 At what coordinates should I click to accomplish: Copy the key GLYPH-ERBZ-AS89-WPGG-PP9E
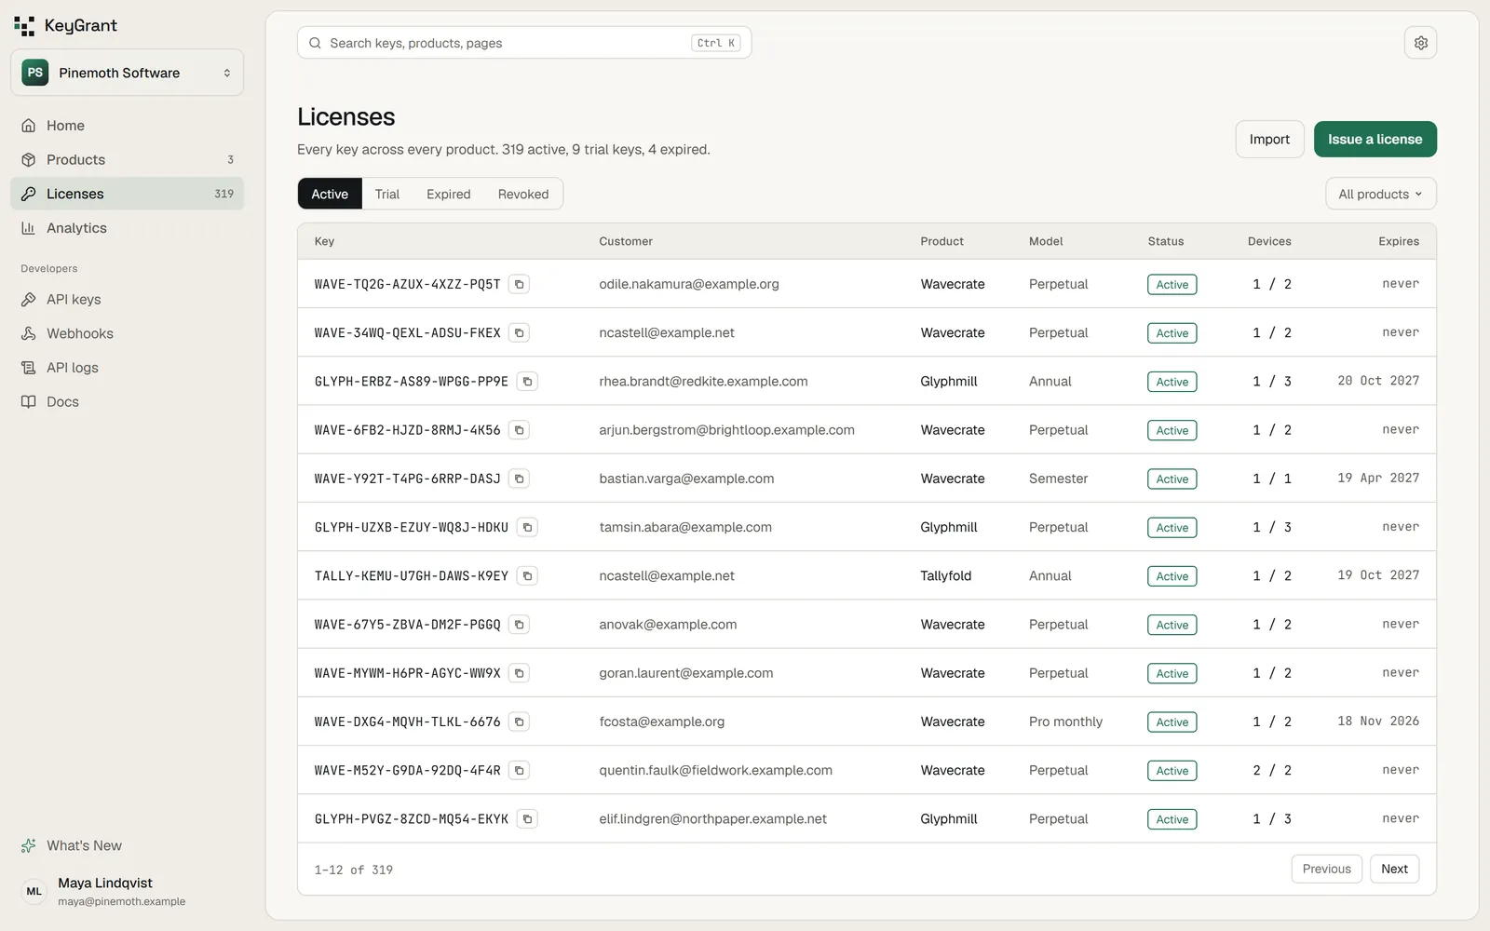coord(527,382)
